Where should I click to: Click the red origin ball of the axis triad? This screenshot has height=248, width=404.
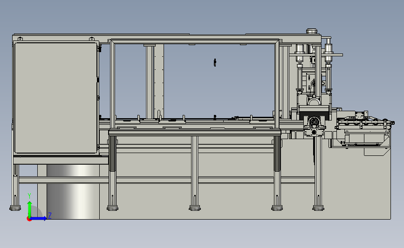click(29, 219)
